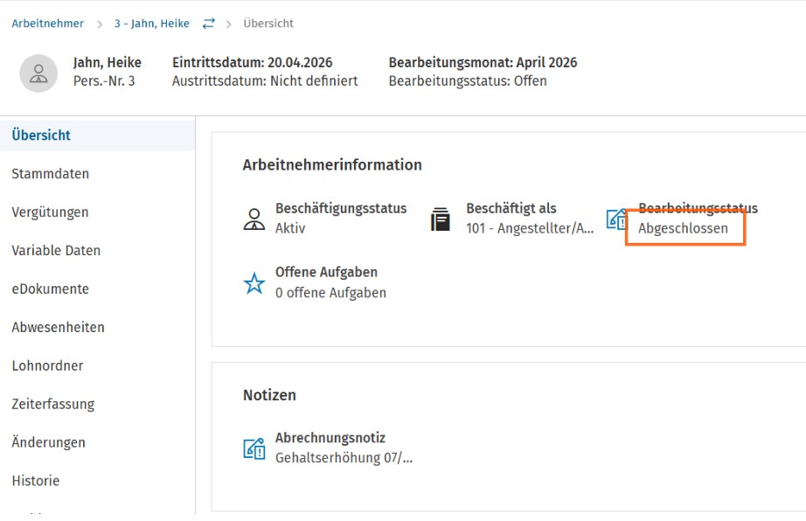Viewport: 806px width, 521px height.
Task: Click 'Austrittsdatum: Nicht definiert' in header
Action: [265, 80]
